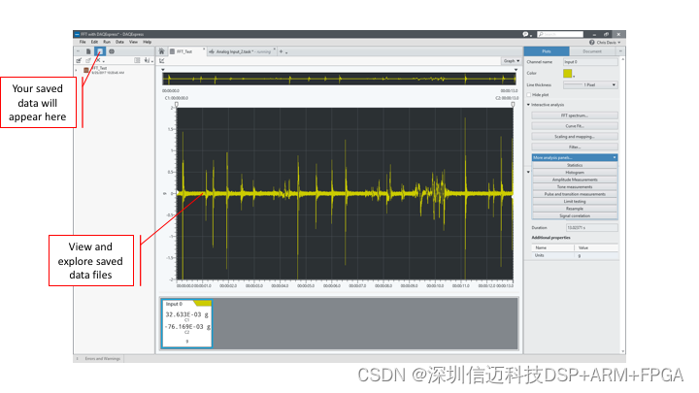Viewport: 699px width, 393px height.
Task: Switch to the Document panel tab
Action: 593,50
